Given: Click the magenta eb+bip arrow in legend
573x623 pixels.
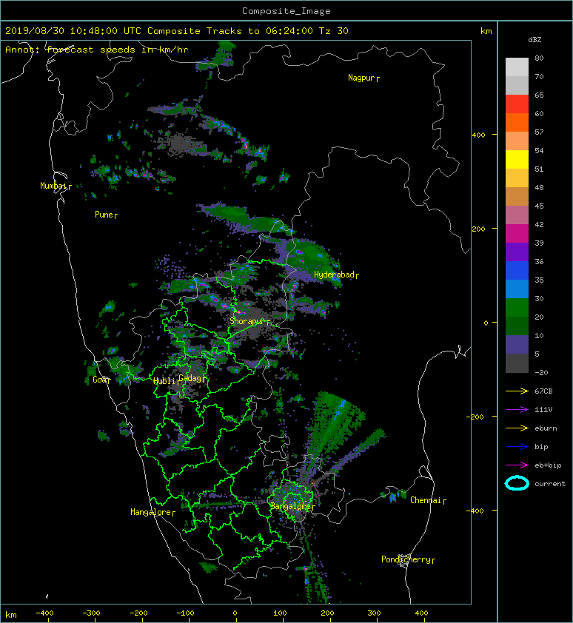Looking at the screenshot, I should click(x=517, y=465).
